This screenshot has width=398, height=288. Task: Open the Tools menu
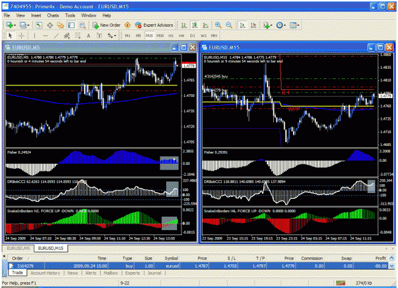coord(70,15)
